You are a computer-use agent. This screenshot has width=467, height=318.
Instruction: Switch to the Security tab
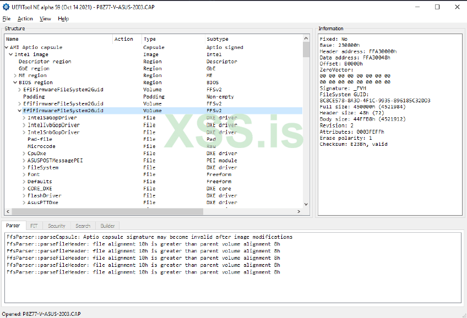[57, 226]
